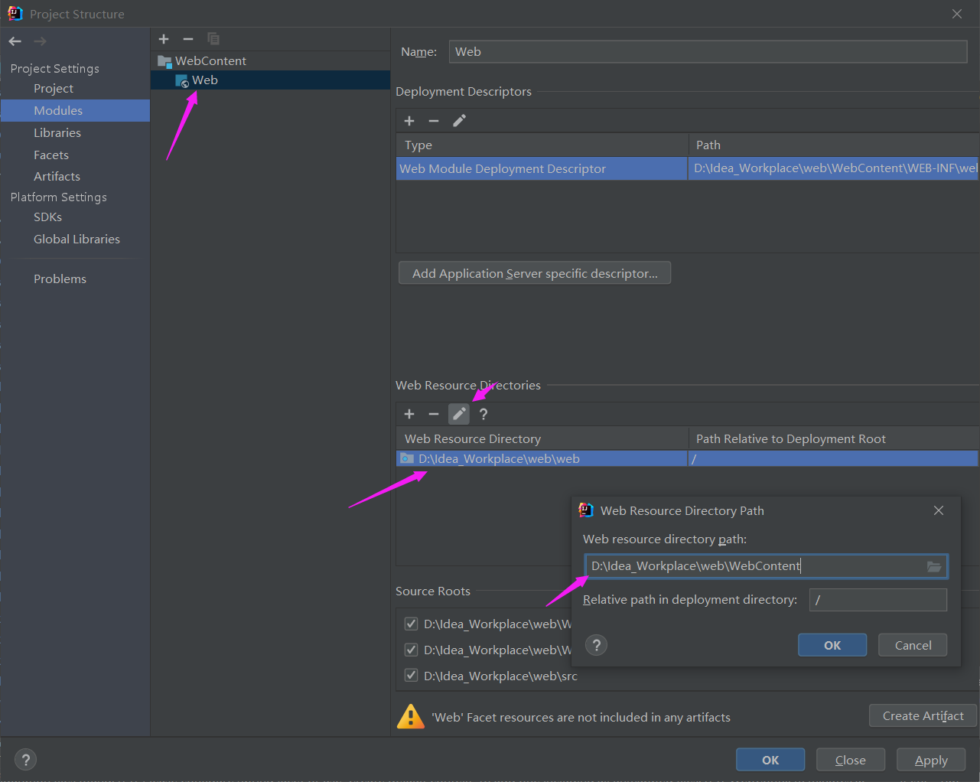This screenshot has height=782, width=980.
Task: Open help in Web Resource Directory Path dialog
Action: pyautogui.click(x=596, y=645)
